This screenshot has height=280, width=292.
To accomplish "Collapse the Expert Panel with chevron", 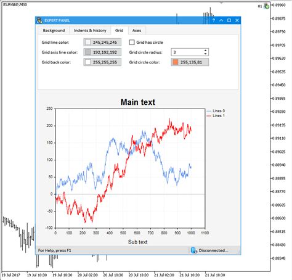I will click(x=221, y=20).
